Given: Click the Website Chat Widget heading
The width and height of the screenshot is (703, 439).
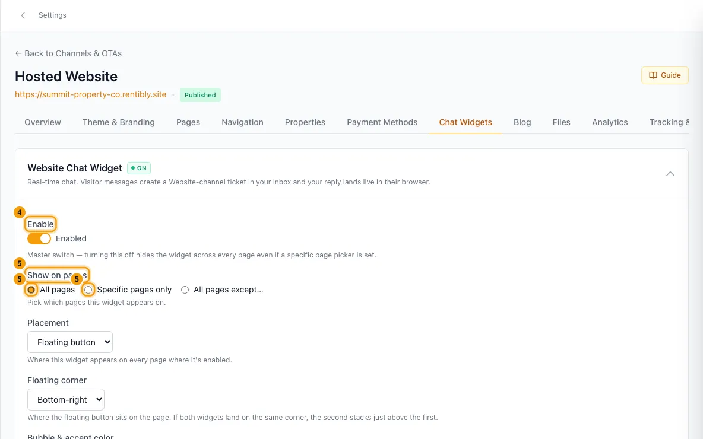Looking at the screenshot, I should pyautogui.click(x=74, y=168).
